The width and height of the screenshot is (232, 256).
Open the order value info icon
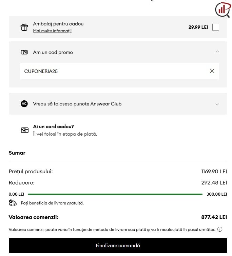(x=220, y=229)
